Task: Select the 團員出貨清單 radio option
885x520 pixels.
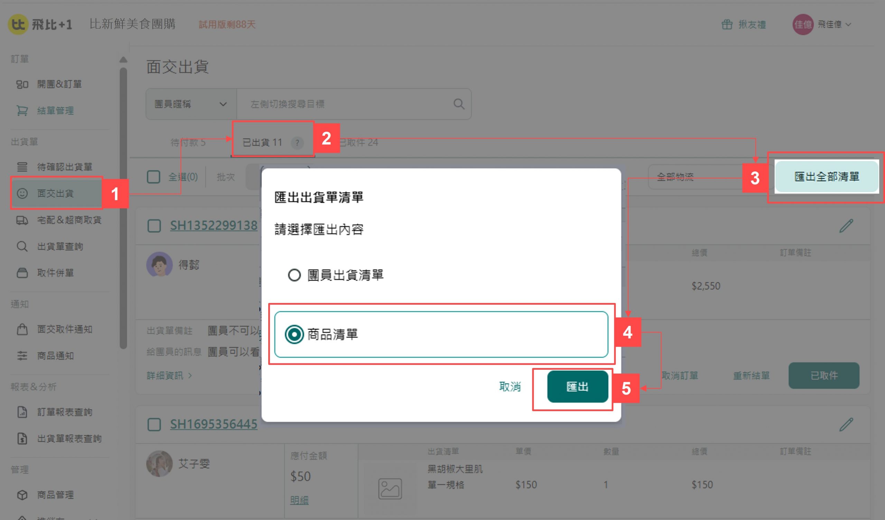Action: tap(294, 275)
